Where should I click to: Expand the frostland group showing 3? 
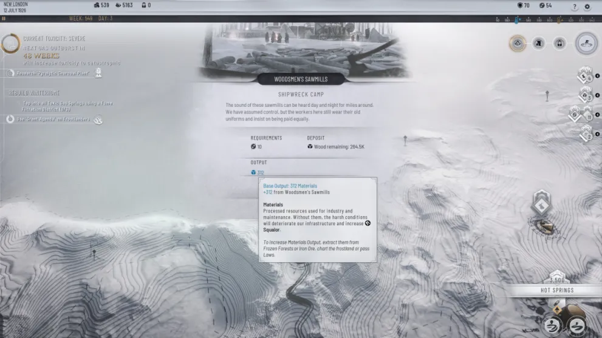[x=585, y=95]
